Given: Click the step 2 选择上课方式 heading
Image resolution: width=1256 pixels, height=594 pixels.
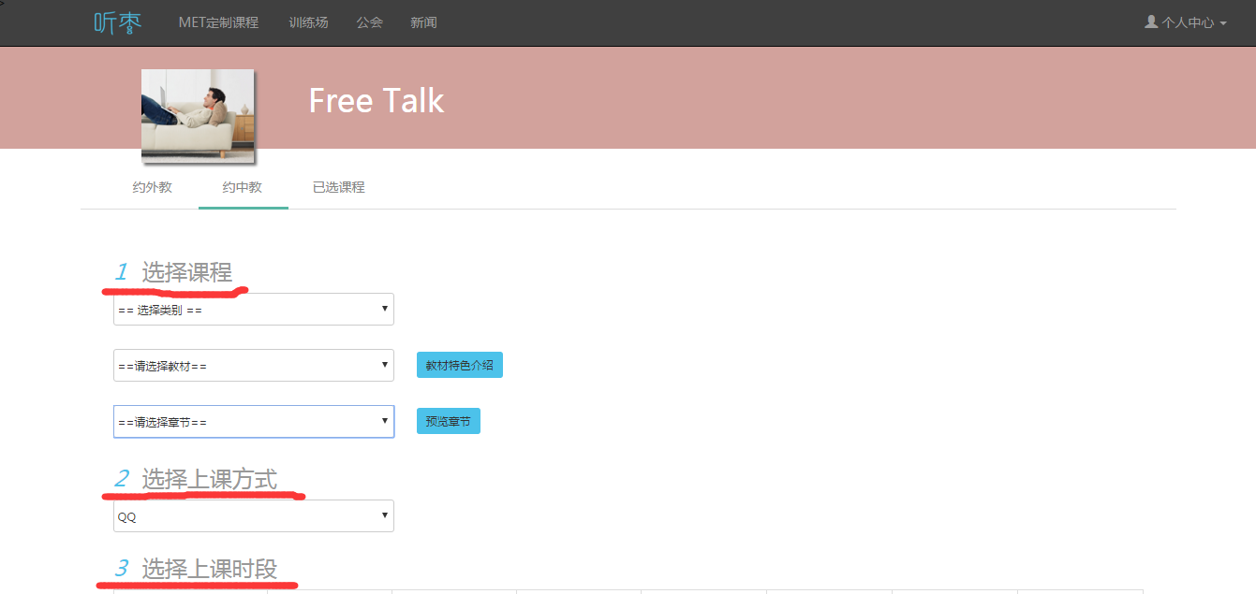Looking at the screenshot, I should [209, 480].
